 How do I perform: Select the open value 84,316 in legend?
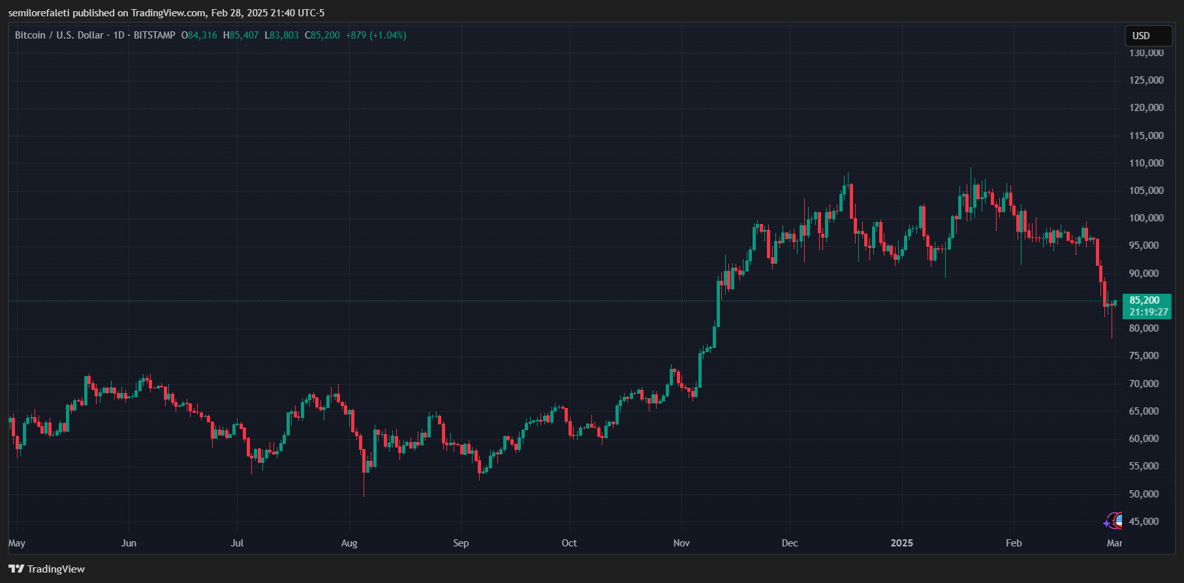pyautogui.click(x=202, y=35)
